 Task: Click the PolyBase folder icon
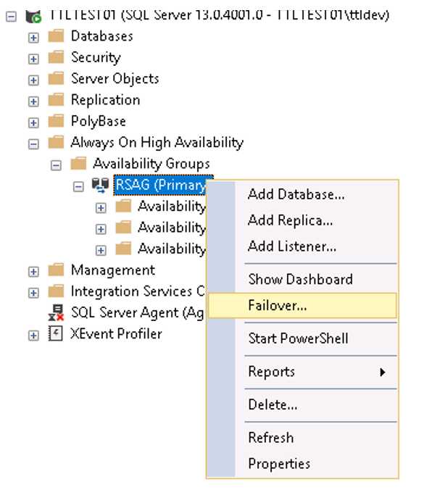[57, 120]
